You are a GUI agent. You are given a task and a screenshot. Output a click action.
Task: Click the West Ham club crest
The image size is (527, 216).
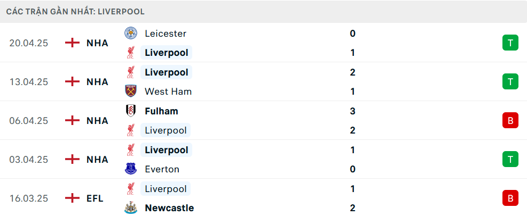pos(130,92)
